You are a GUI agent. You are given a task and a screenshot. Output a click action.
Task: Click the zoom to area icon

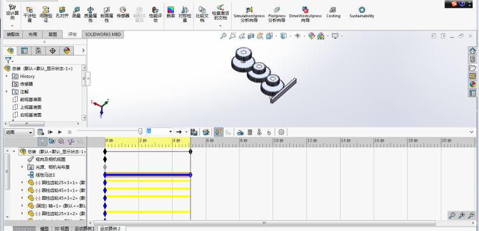pyautogui.click(x=232, y=36)
